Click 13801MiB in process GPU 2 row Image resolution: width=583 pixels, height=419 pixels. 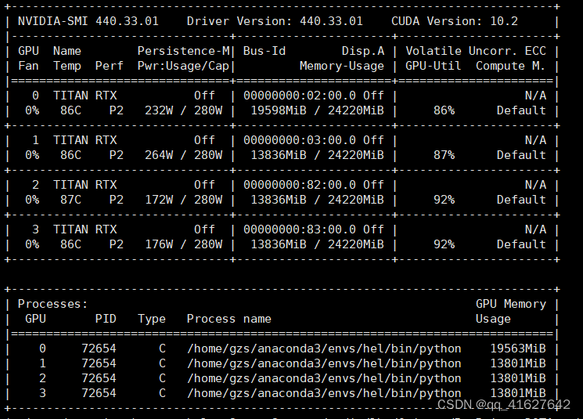518,378
